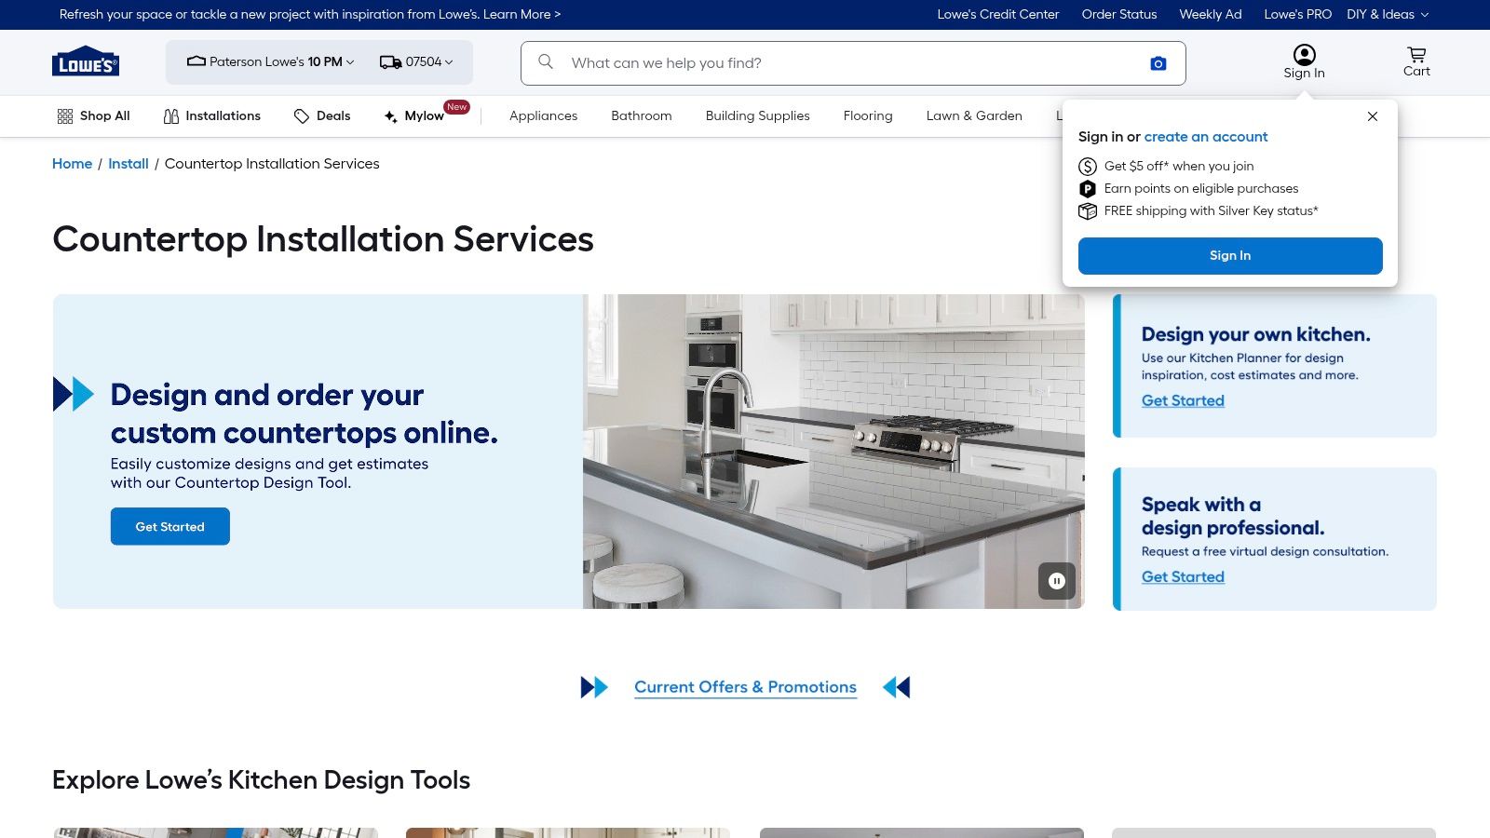Pause the hero image carousel
Image resolution: width=1490 pixels, height=838 pixels.
tap(1057, 581)
